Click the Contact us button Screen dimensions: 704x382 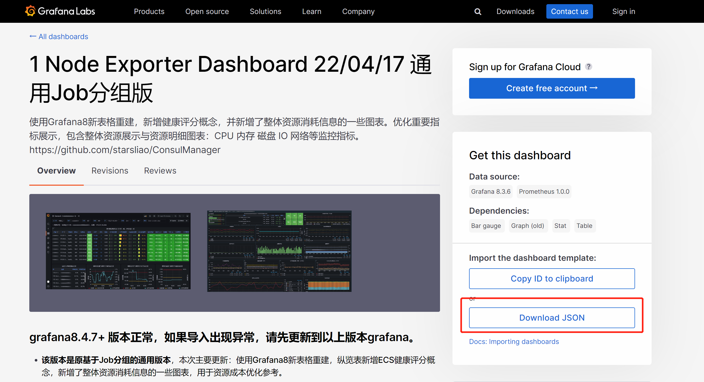[569, 11]
